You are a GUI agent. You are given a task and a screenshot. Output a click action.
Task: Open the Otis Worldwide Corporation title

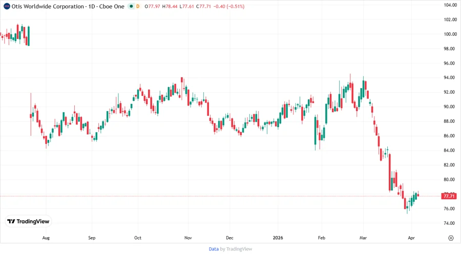coord(48,6)
